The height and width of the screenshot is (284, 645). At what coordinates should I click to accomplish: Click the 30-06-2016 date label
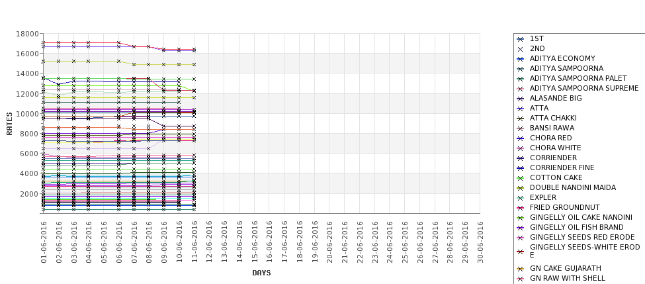tap(480, 242)
